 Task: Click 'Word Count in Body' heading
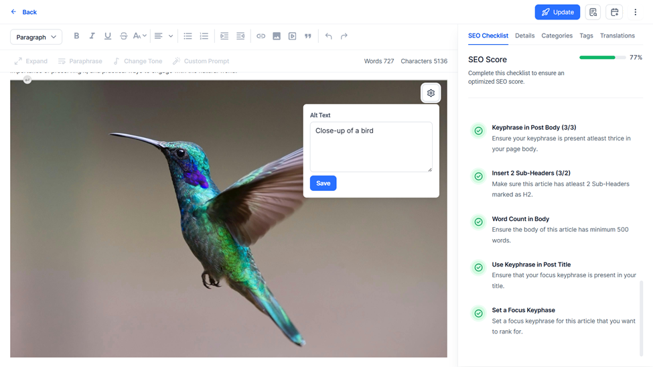click(x=520, y=219)
